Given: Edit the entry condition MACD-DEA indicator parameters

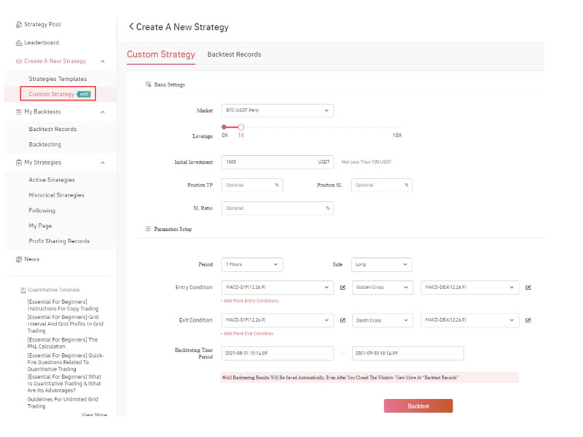Looking at the screenshot, I should pos(528,288).
